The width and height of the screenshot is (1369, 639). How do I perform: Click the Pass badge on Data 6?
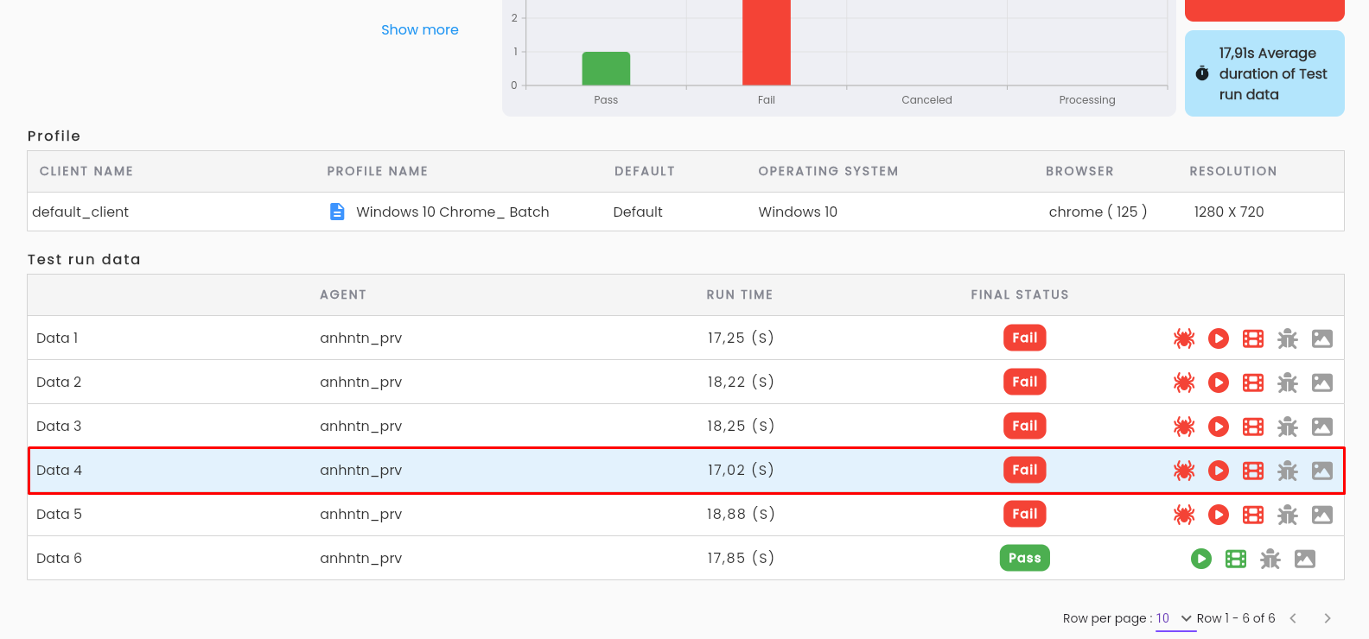pos(1025,558)
